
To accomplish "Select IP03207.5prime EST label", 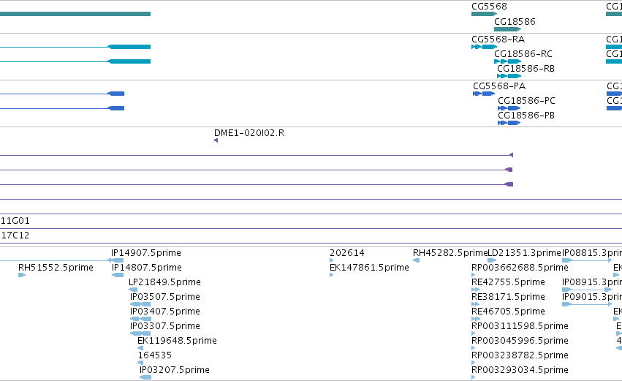I will point(175,370).
